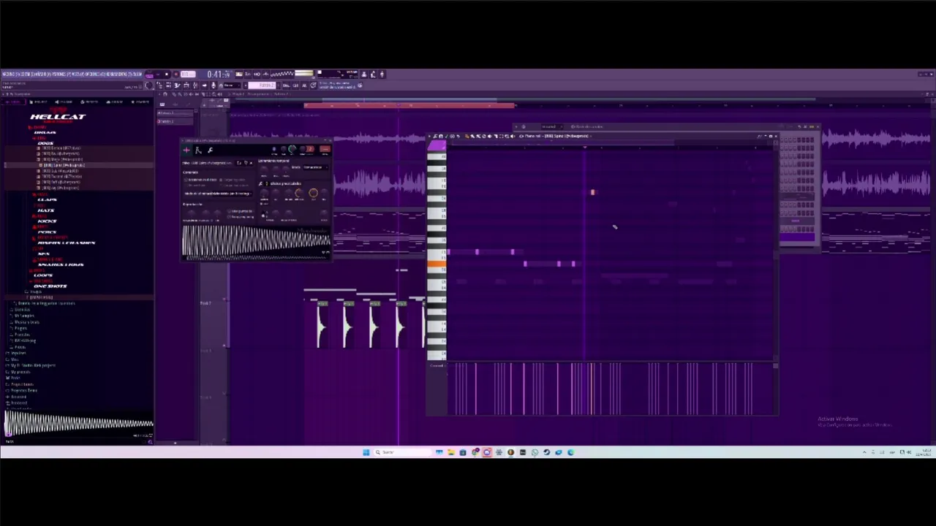
Task: Collapse the HELLCAT folder in the browser
Action: click(58, 117)
